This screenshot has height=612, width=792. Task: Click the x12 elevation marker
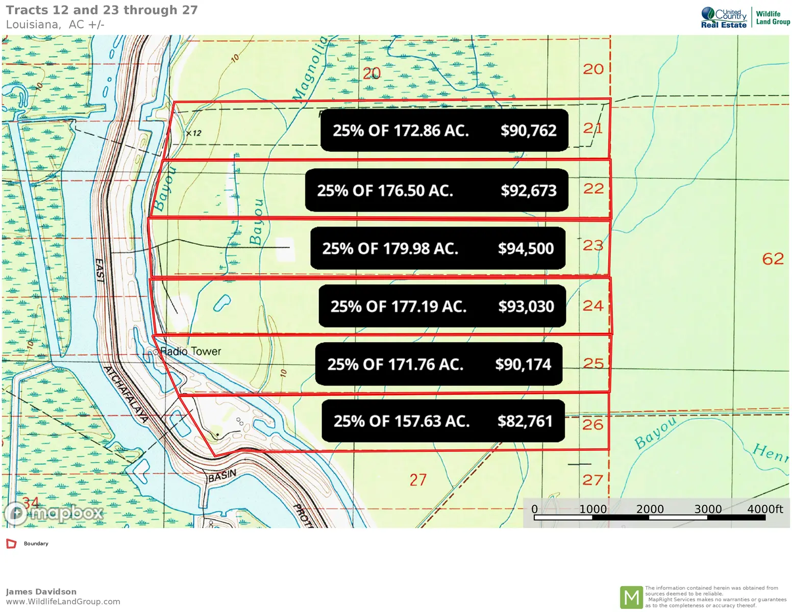[x=193, y=133]
